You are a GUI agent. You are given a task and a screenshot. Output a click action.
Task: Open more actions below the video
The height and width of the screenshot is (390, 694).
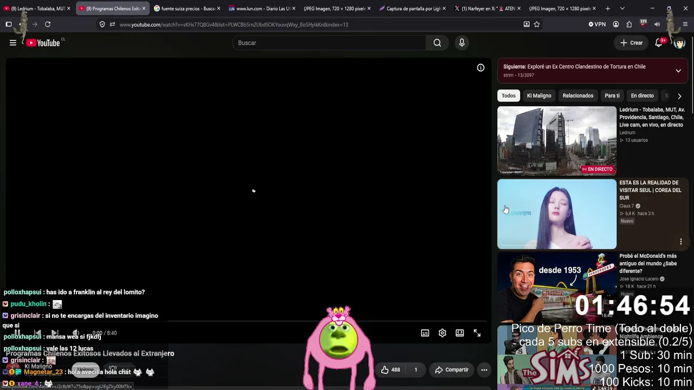point(484,370)
